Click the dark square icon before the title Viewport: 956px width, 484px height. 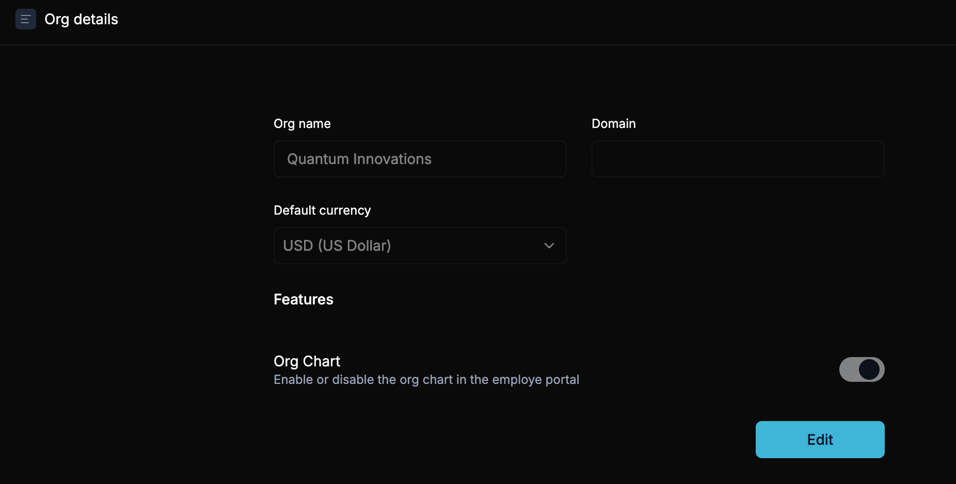pos(25,19)
